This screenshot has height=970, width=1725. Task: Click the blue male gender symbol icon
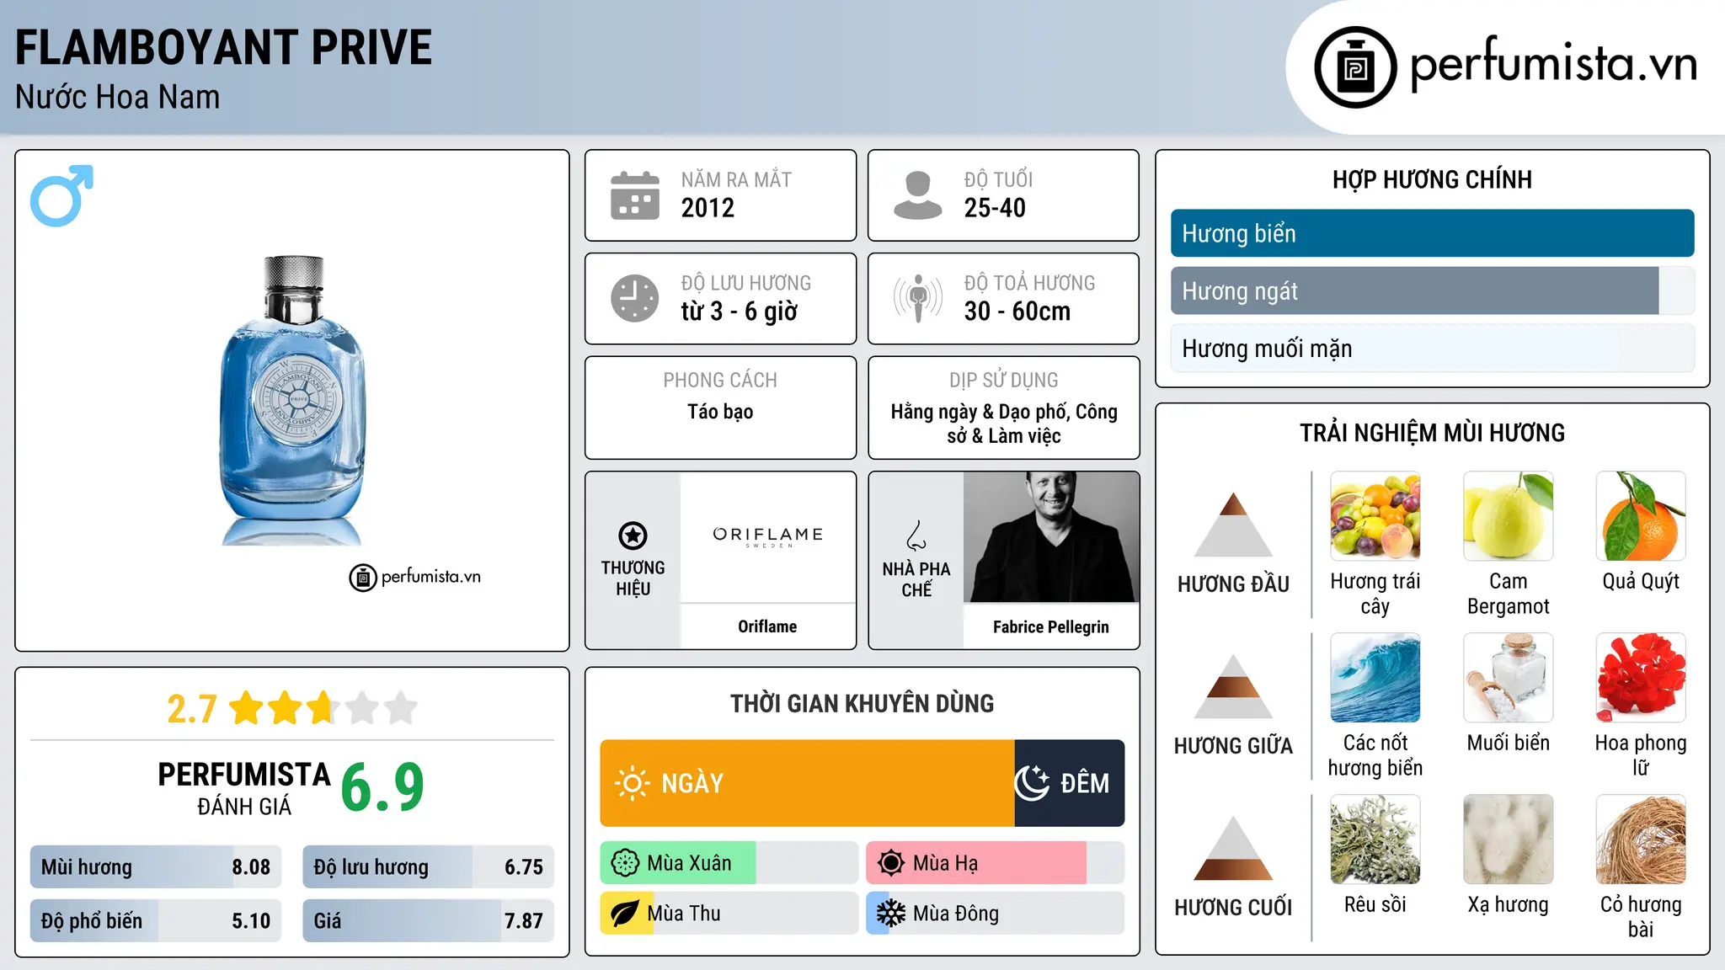coord(61,195)
